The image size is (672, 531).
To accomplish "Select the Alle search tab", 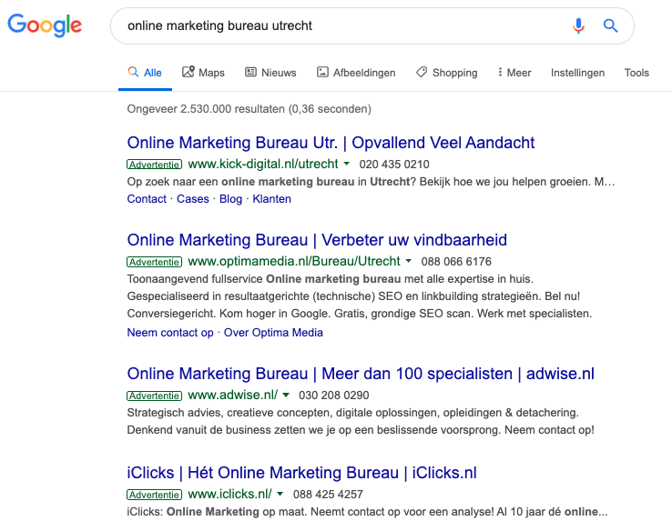I will pos(145,73).
